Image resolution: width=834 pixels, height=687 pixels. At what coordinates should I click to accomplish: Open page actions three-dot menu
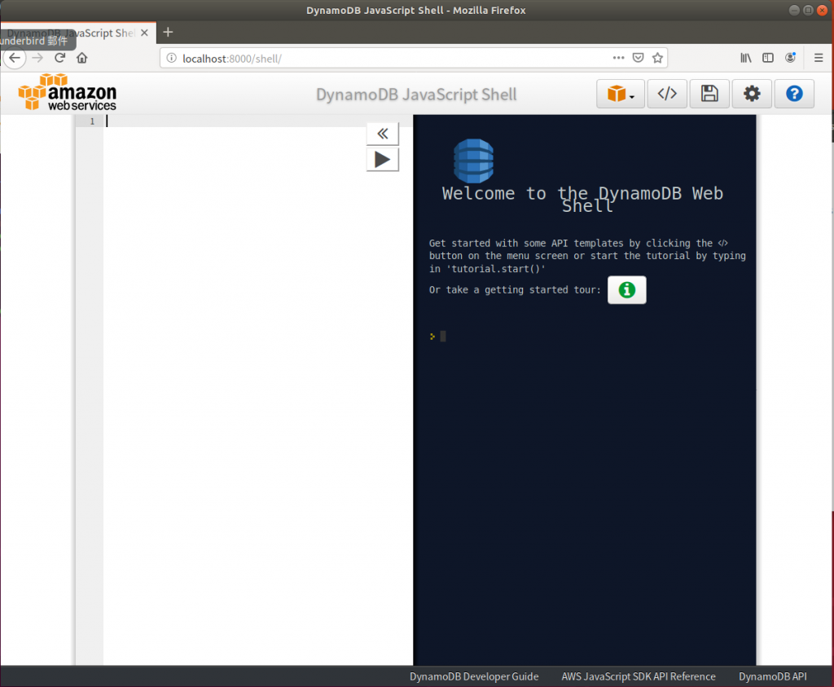(618, 58)
